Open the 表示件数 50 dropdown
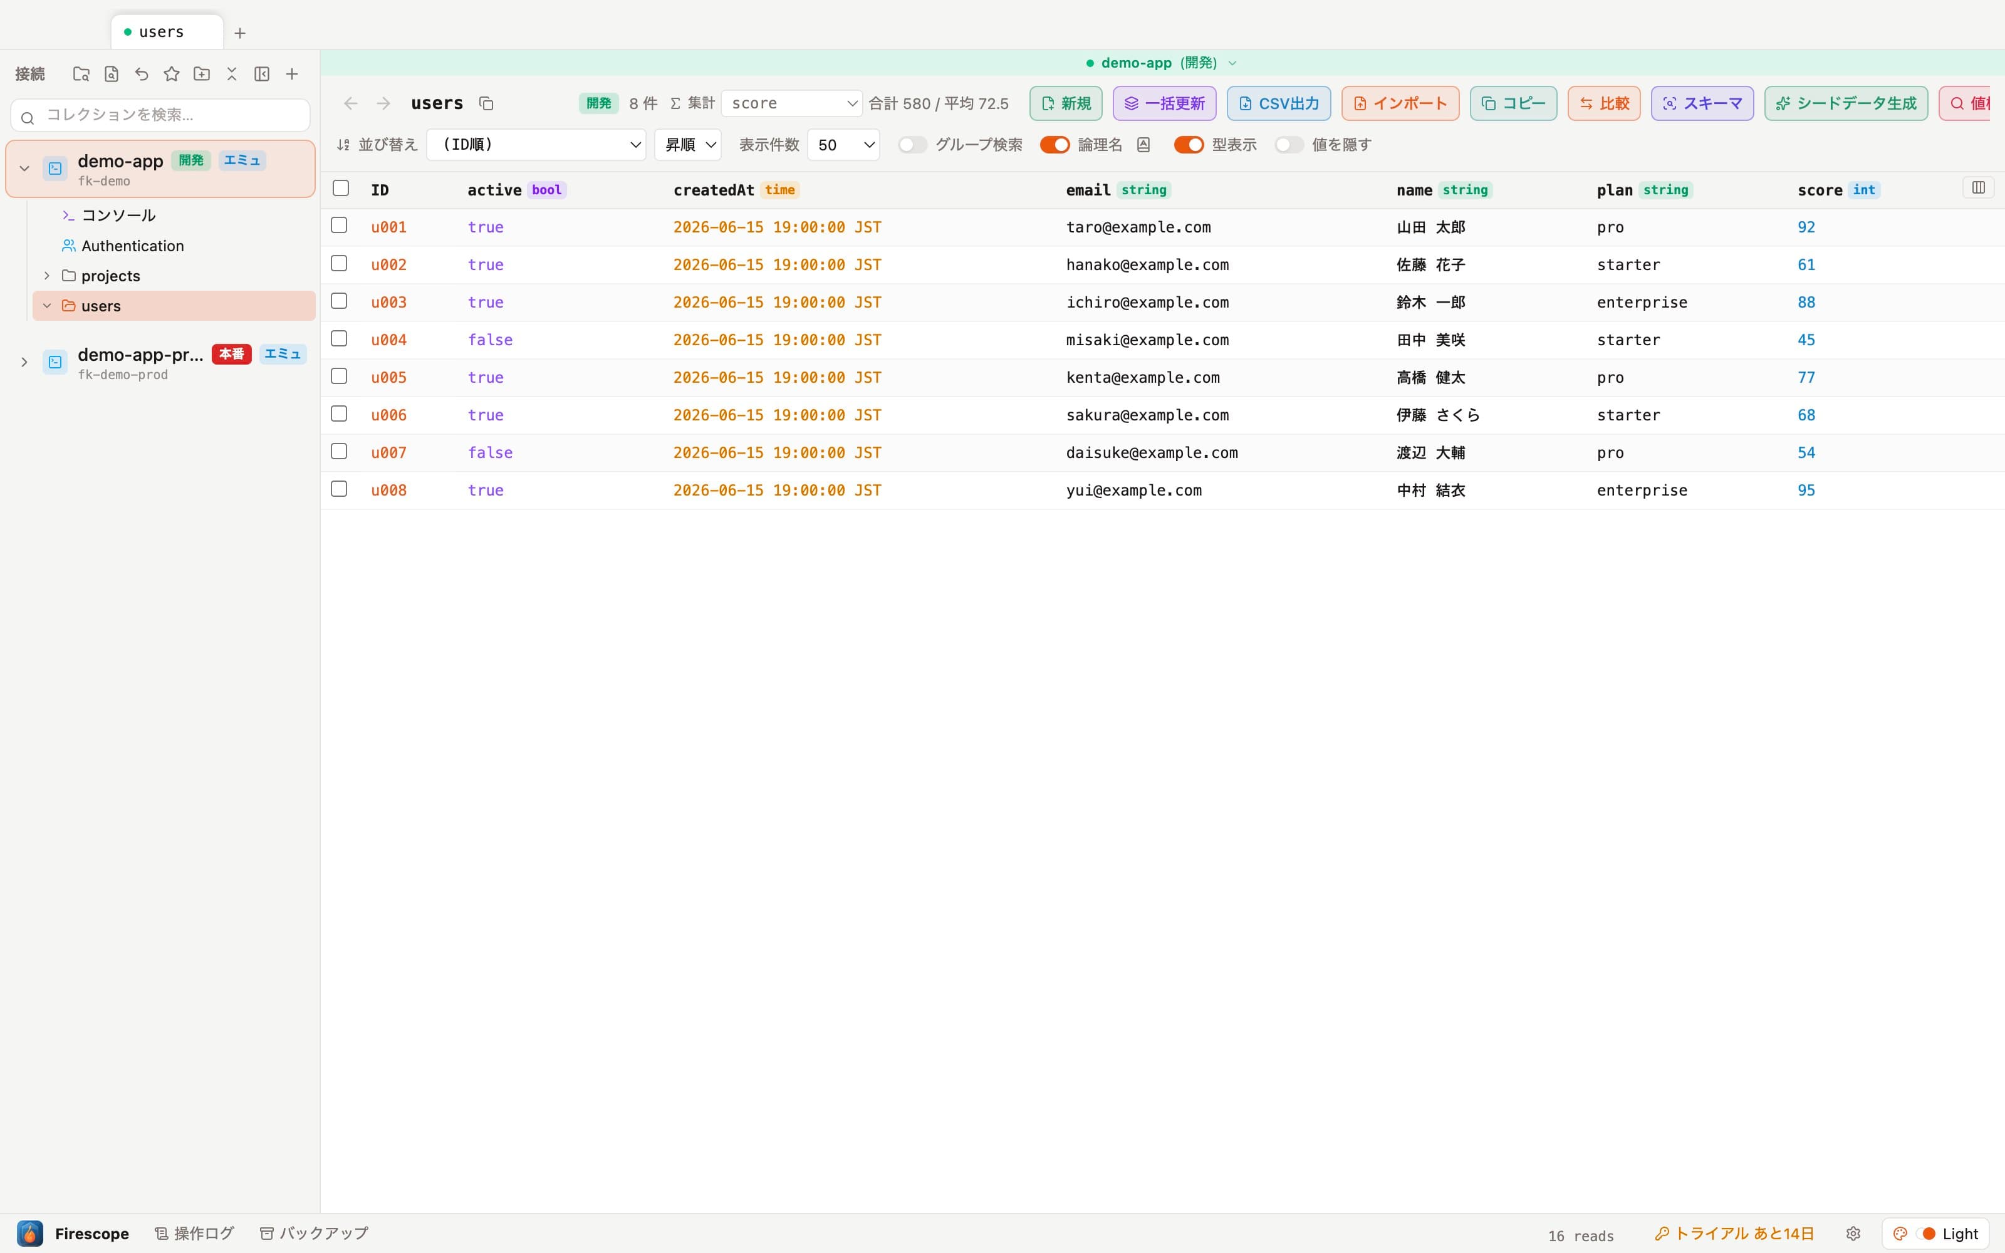Image resolution: width=2005 pixels, height=1253 pixels. pyautogui.click(x=843, y=145)
